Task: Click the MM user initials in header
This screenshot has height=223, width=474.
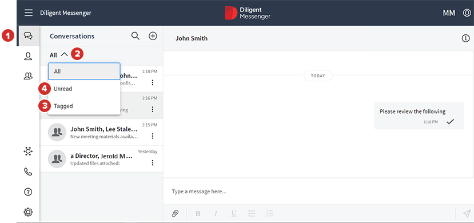Action: [449, 13]
